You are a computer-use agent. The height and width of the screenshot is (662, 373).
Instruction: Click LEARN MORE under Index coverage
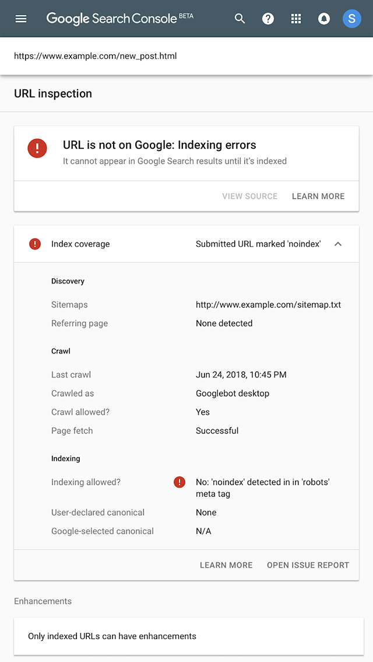coord(226,565)
